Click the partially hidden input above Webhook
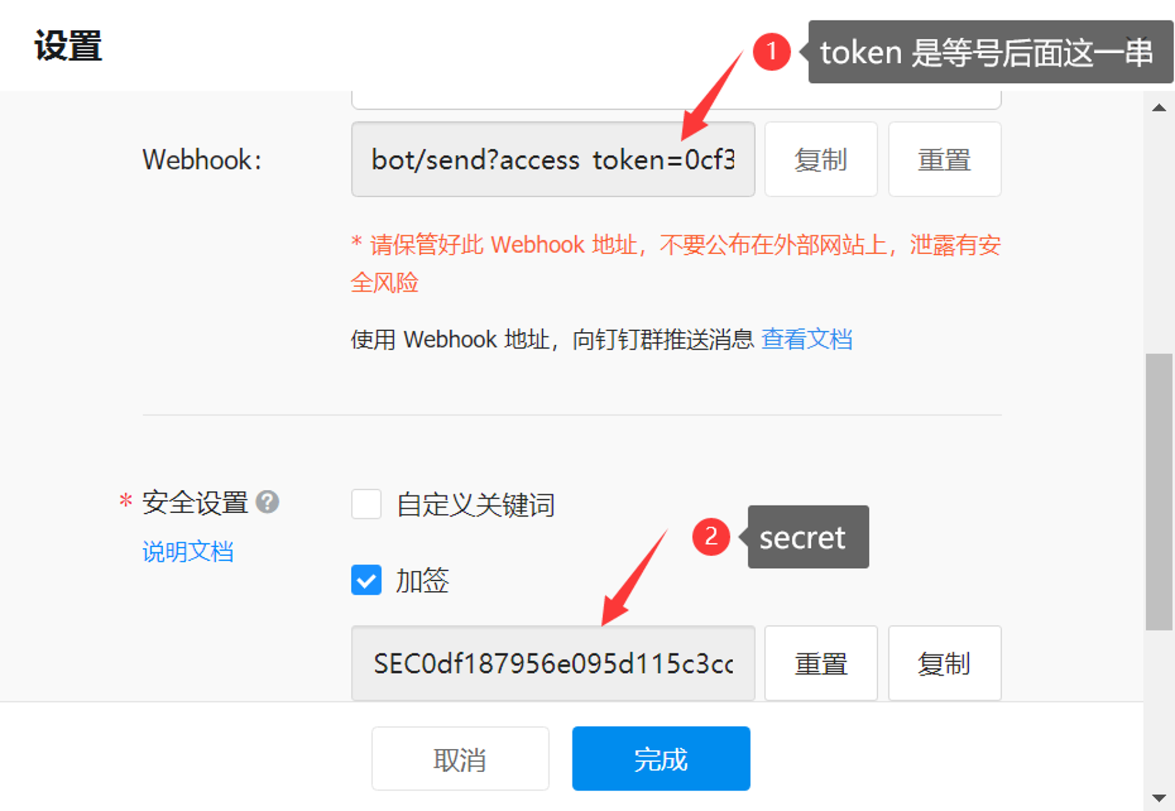Image resolution: width=1175 pixels, height=811 pixels. [676, 100]
